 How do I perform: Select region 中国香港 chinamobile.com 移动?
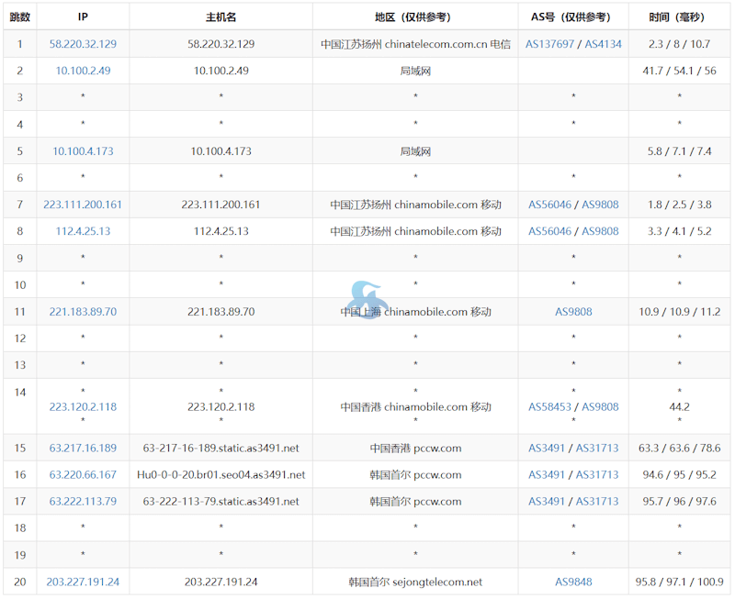pos(415,406)
